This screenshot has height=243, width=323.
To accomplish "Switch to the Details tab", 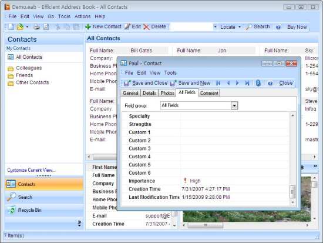I will click(x=149, y=93).
